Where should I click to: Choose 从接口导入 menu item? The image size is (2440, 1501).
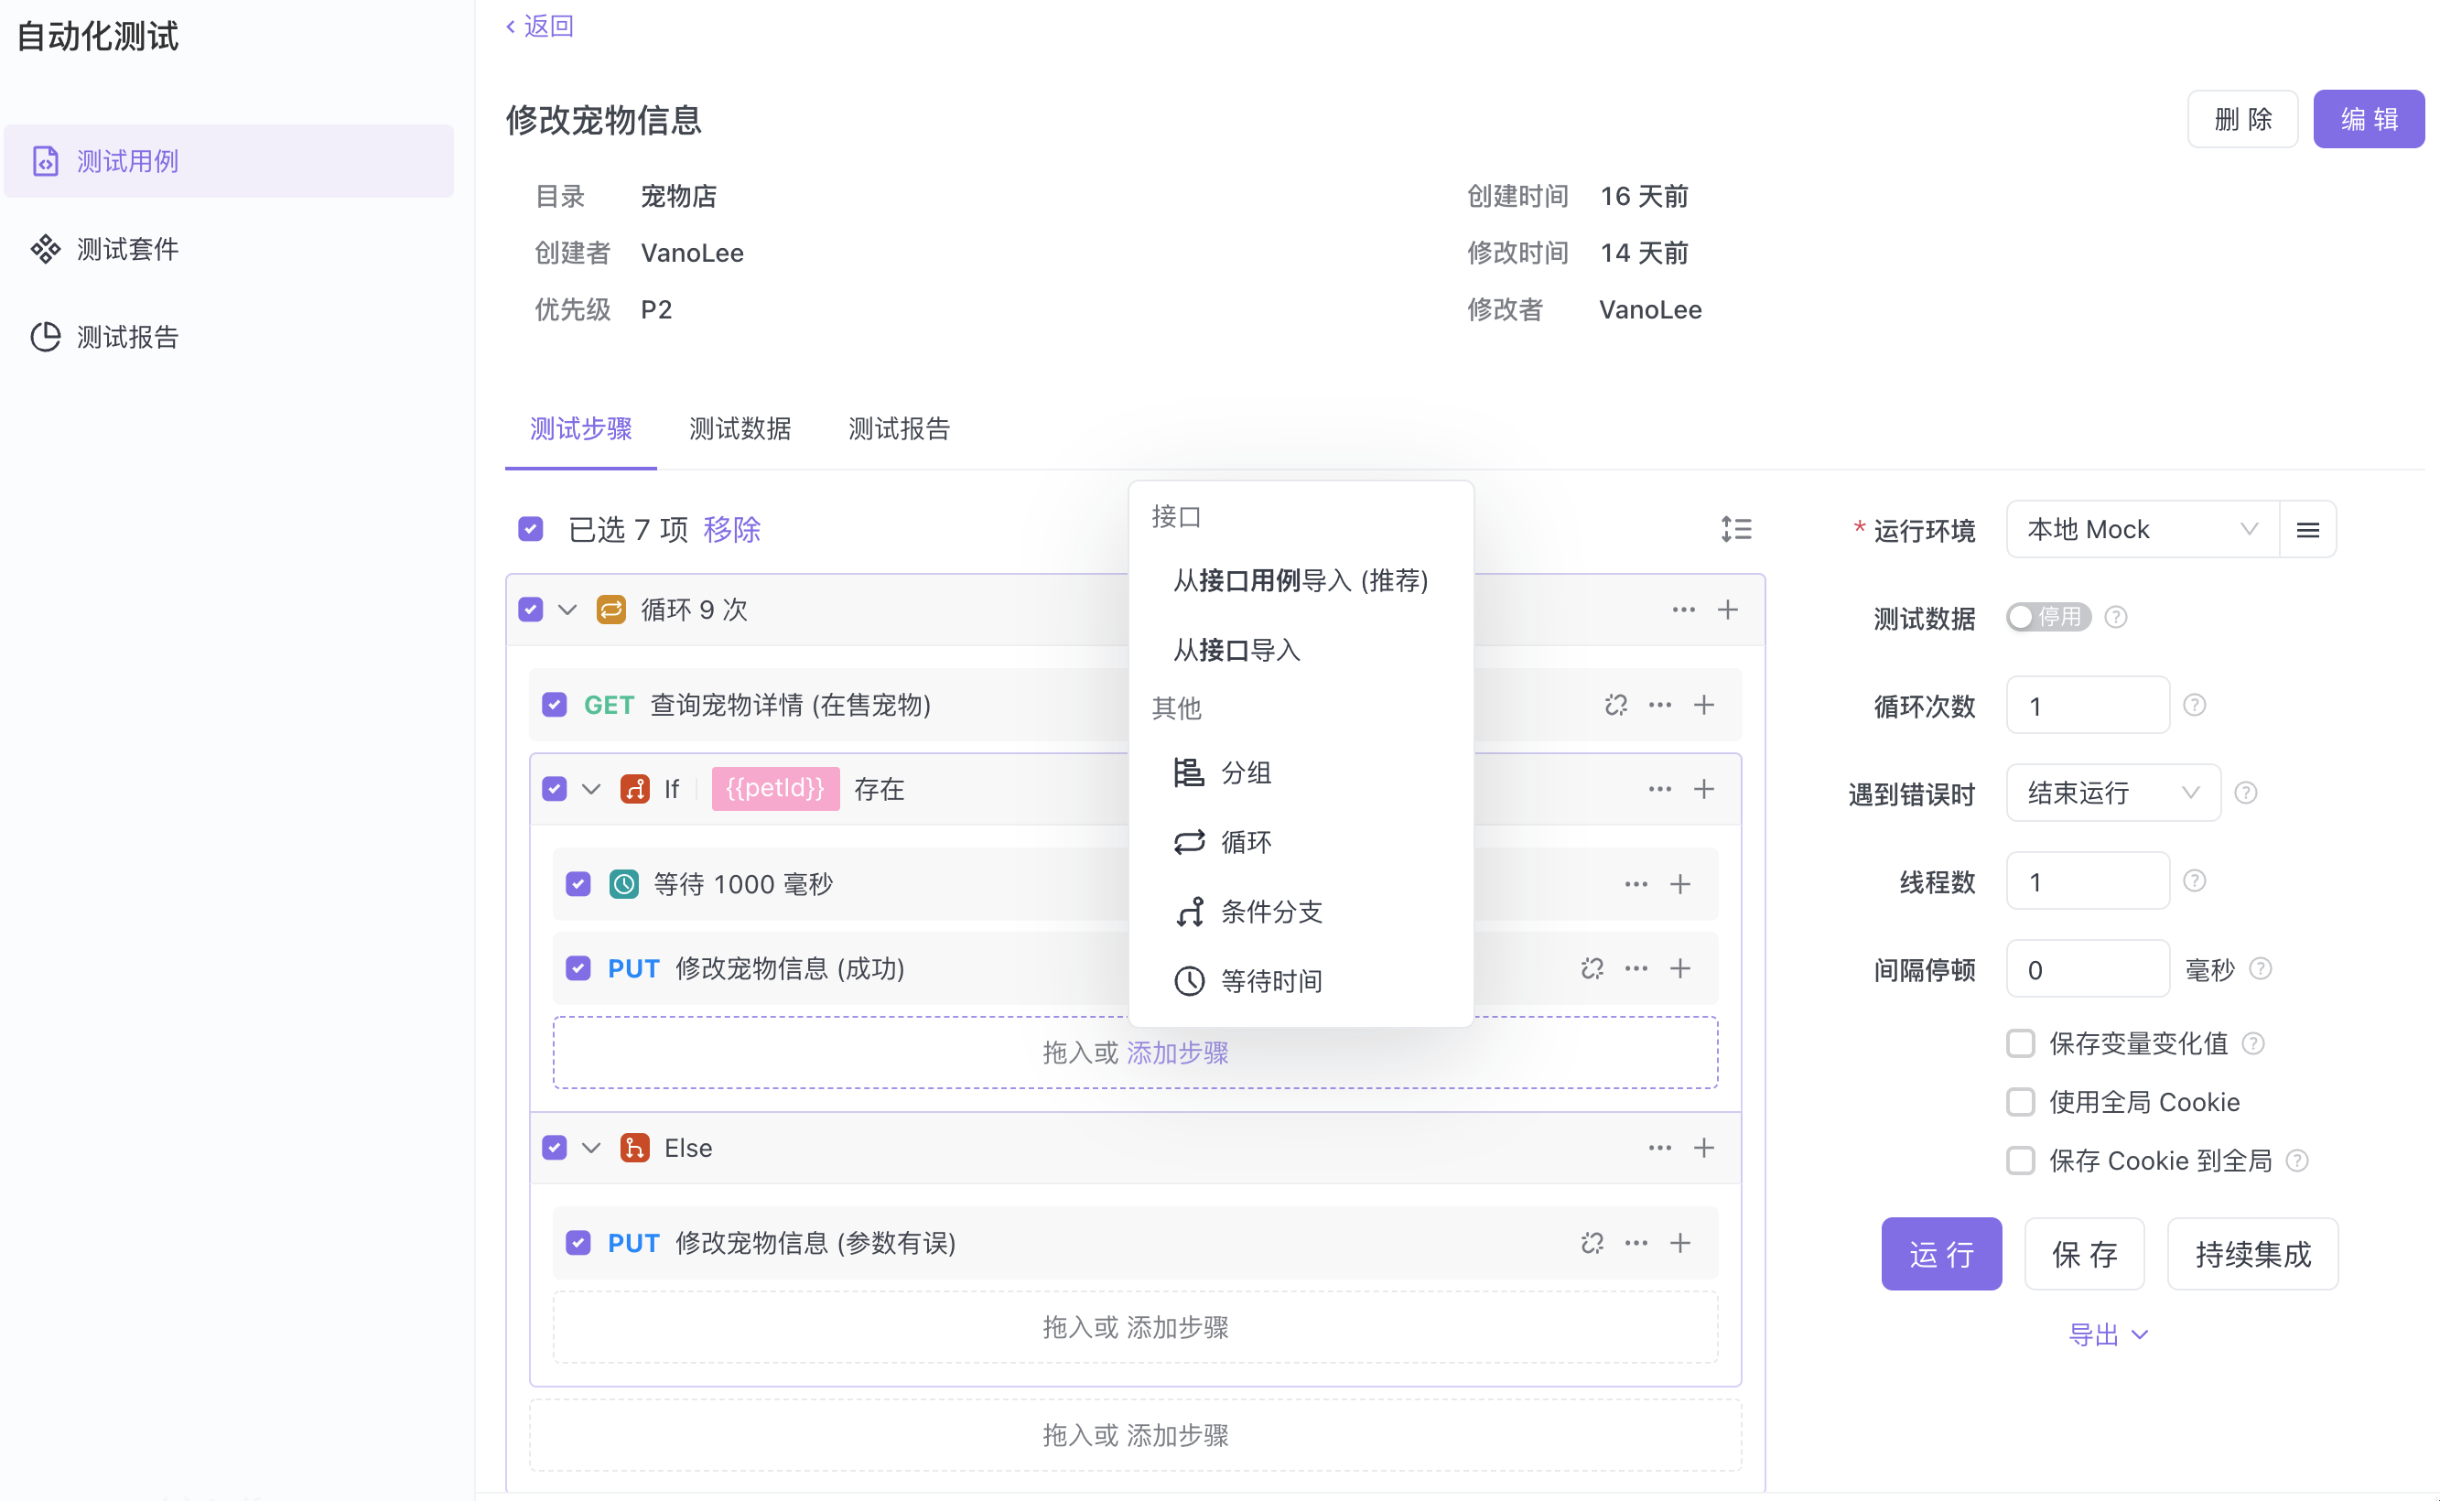pos(1301,650)
